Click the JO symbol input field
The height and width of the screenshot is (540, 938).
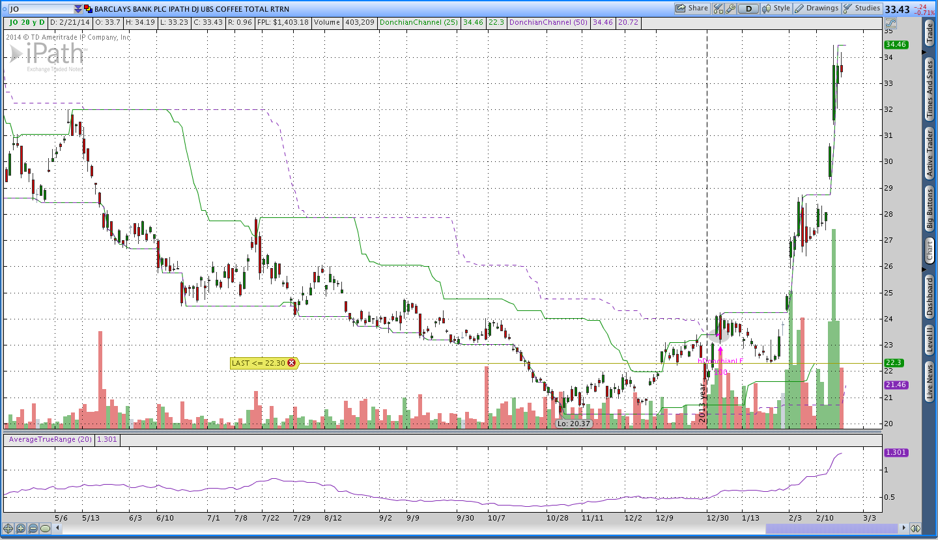click(x=40, y=9)
